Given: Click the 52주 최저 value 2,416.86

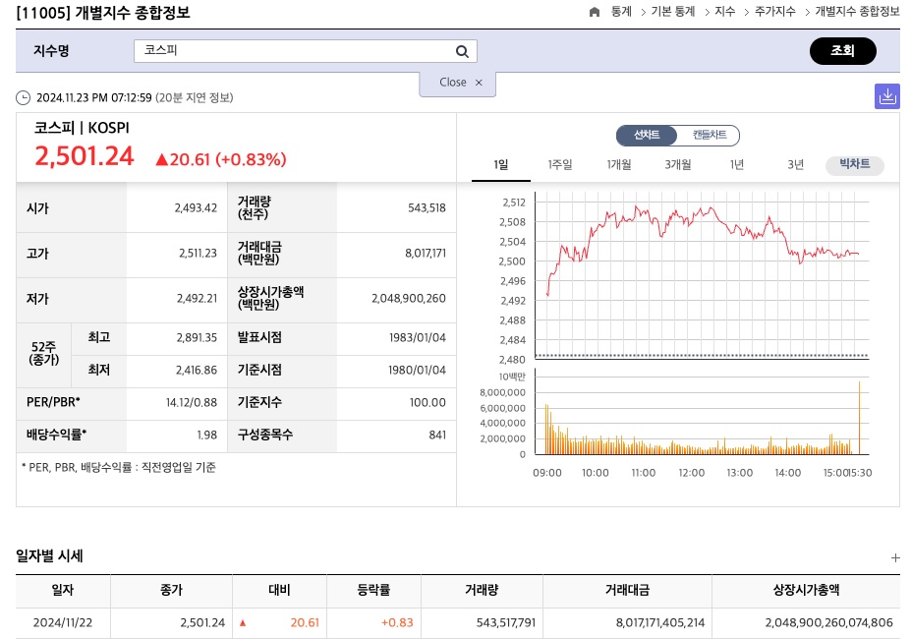Looking at the screenshot, I should click(197, 371).
